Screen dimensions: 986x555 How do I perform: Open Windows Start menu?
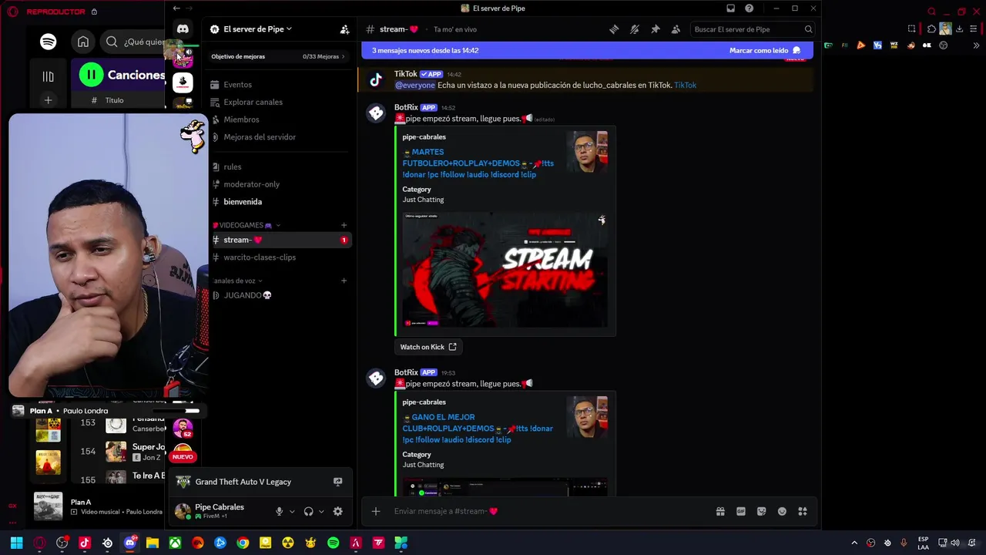(16, 543)
